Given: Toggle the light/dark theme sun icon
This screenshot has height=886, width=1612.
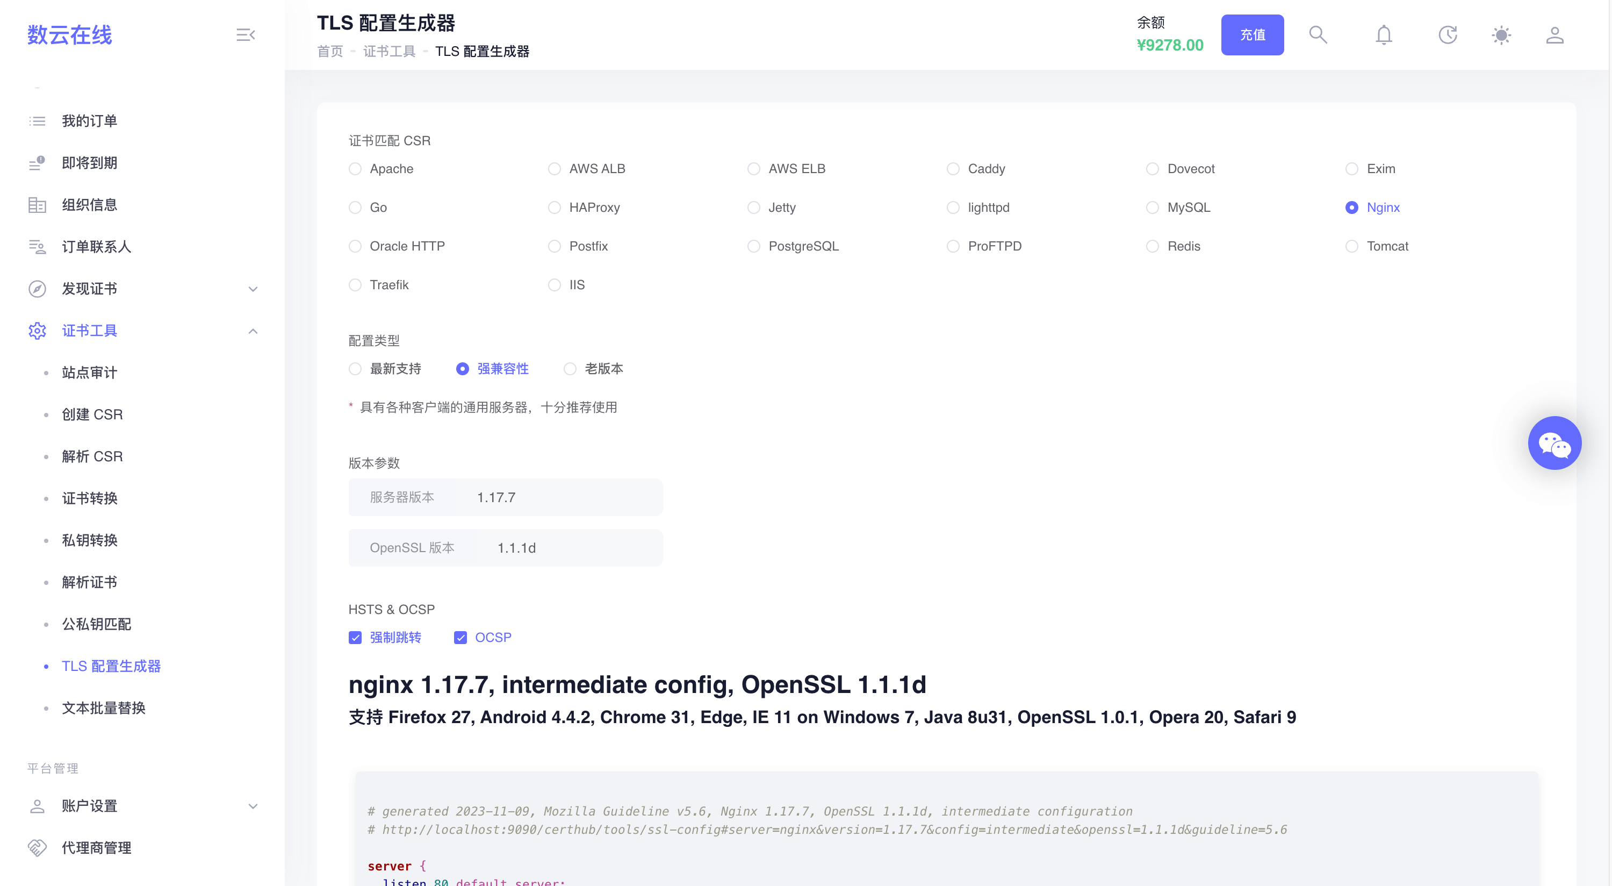Looking at the screenshot, I should [x=1501, y=35].
